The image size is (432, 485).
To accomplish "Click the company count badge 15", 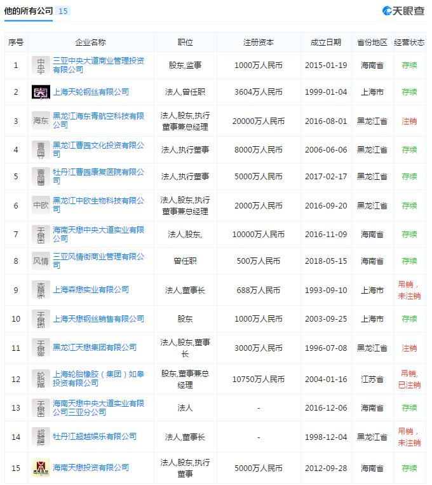I will pos(63,11).
